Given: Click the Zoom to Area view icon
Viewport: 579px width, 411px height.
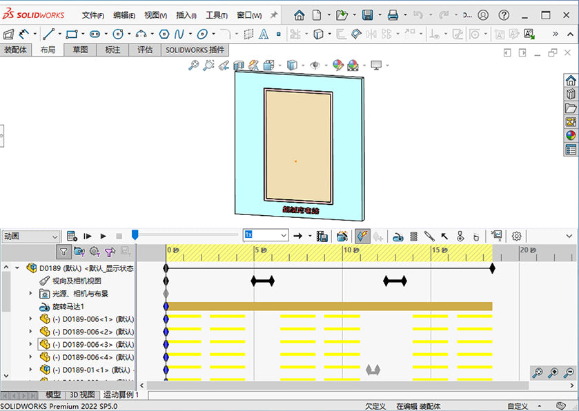Looking at the screenshot, I should 208,66.
